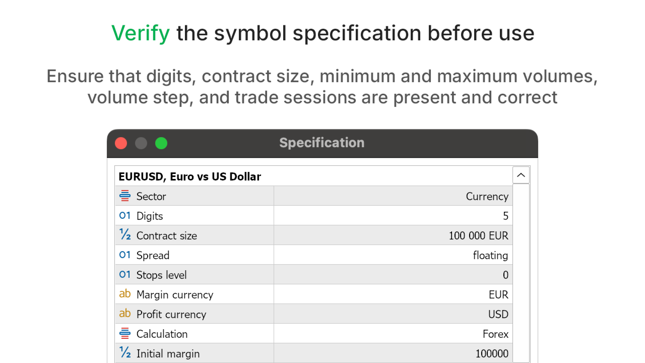The image size is (645, 363).
Task: Click the 100 000 EUR contract size value
Action: coord(478,236)
